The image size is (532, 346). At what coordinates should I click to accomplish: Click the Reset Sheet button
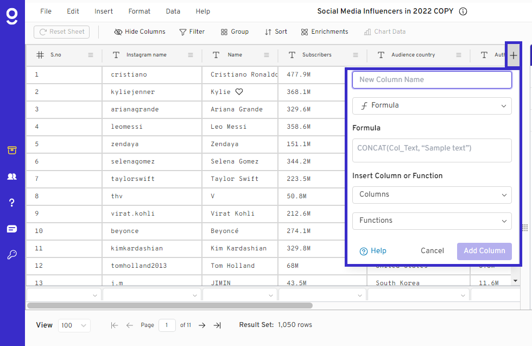61,32
